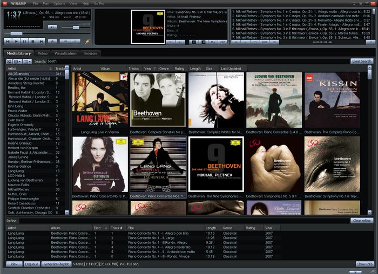Screen dimensions: 378x274
Task: Click the toggle view icon left of Search
Action: tap(9, 61)
